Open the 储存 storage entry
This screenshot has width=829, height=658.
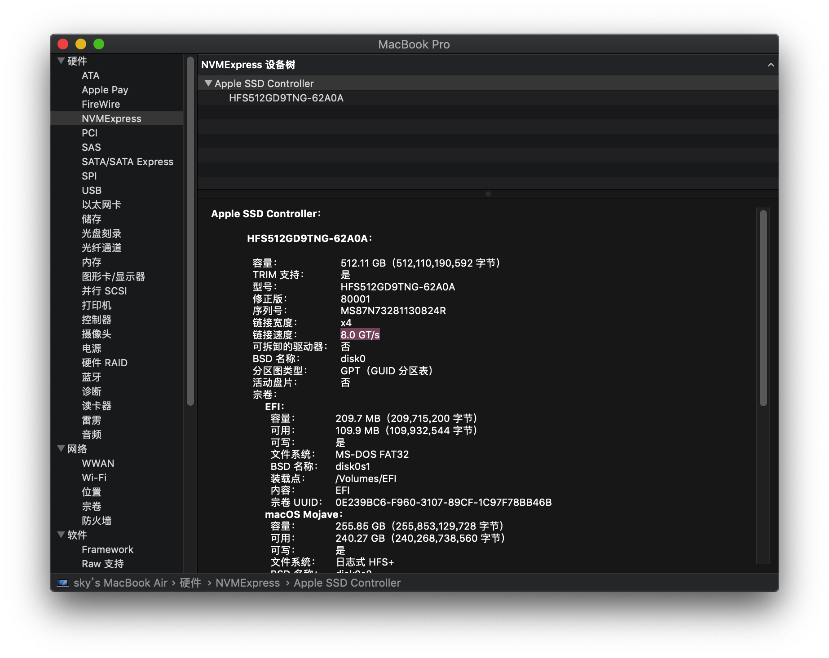92,219
